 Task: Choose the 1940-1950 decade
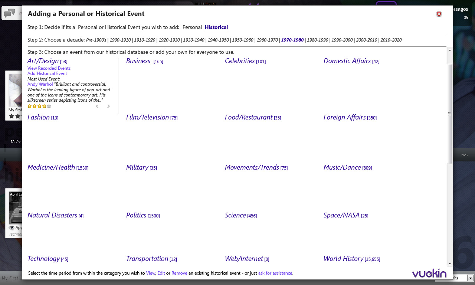pyautogui.click(x=218, y=40)
